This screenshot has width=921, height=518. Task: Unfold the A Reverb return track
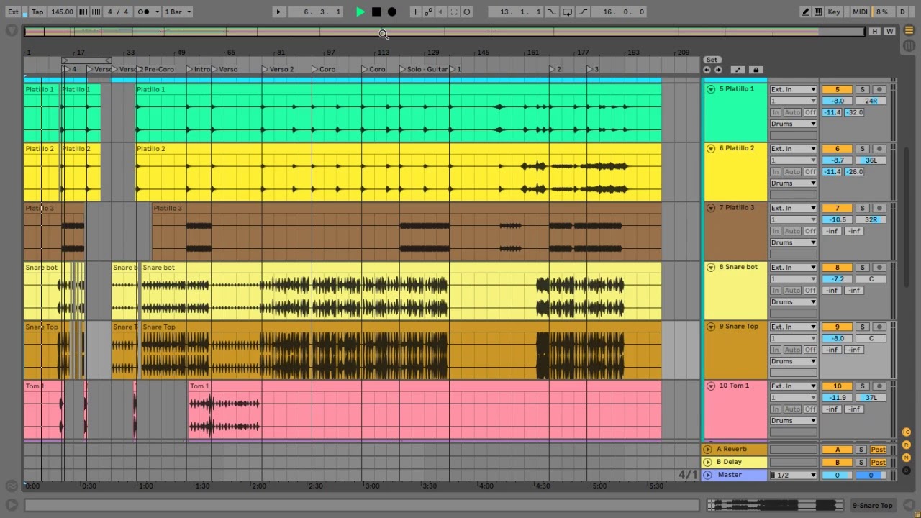pos(708,449)
